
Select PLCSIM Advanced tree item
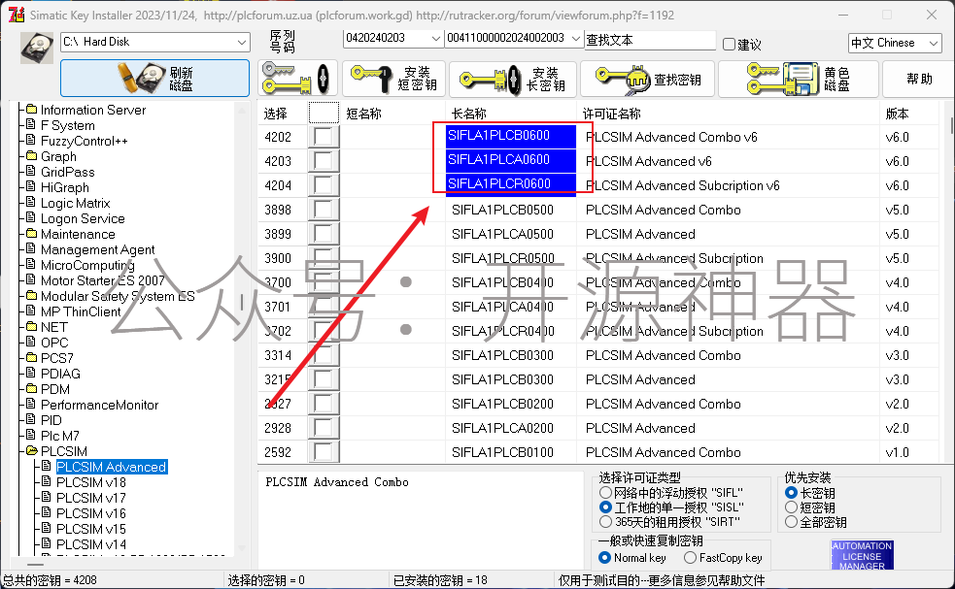click(112, 467)
